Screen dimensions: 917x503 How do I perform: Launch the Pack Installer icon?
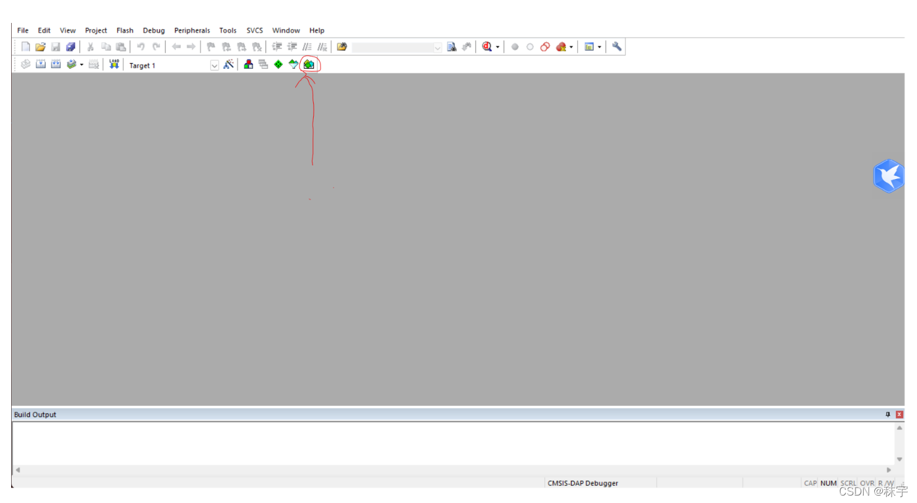tap(309, 64)
